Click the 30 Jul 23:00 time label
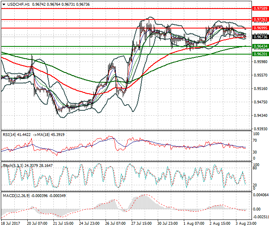The image size is (269, 228). point(168,224)
